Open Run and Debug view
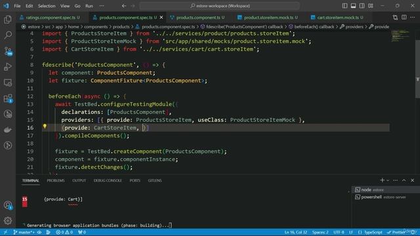 click(8, 67)
